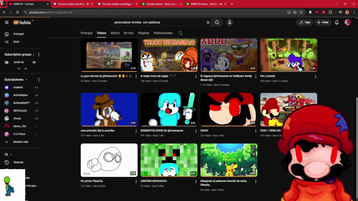Select the Videos channel tab
Viewport: 358px width, 201px height.
(x=102, y=33)
